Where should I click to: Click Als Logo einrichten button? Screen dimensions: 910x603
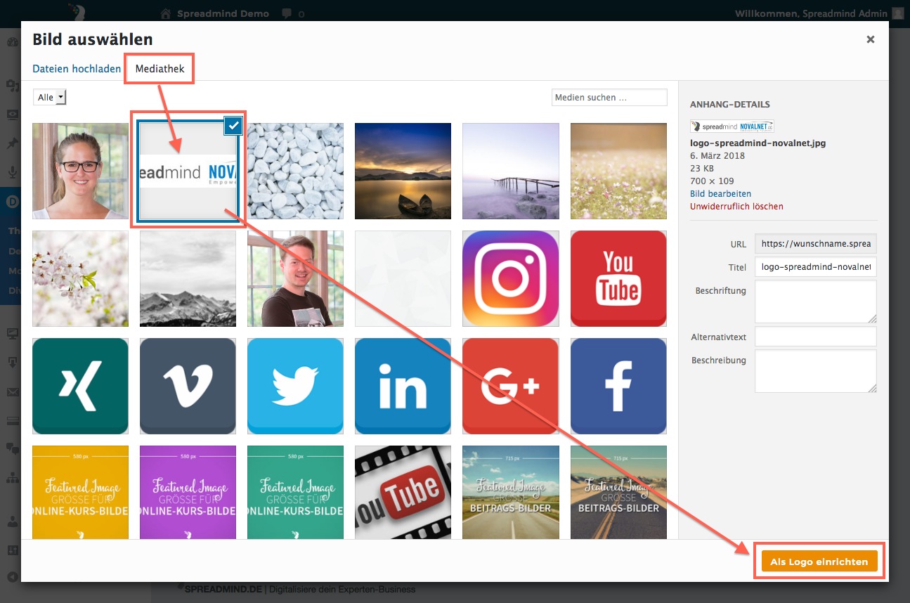click(x=819, y=562)
